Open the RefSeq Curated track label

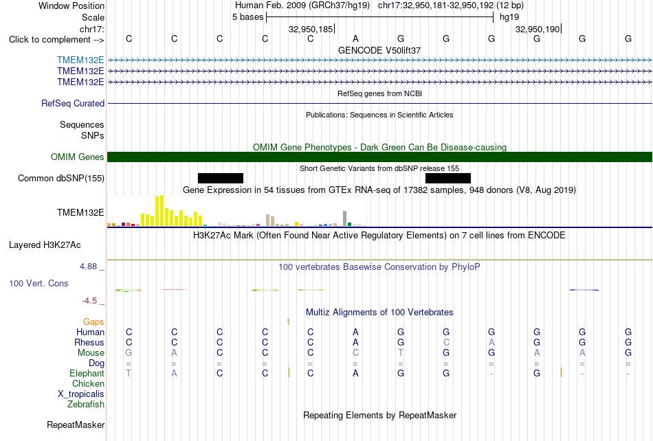(x=73, y=103)
